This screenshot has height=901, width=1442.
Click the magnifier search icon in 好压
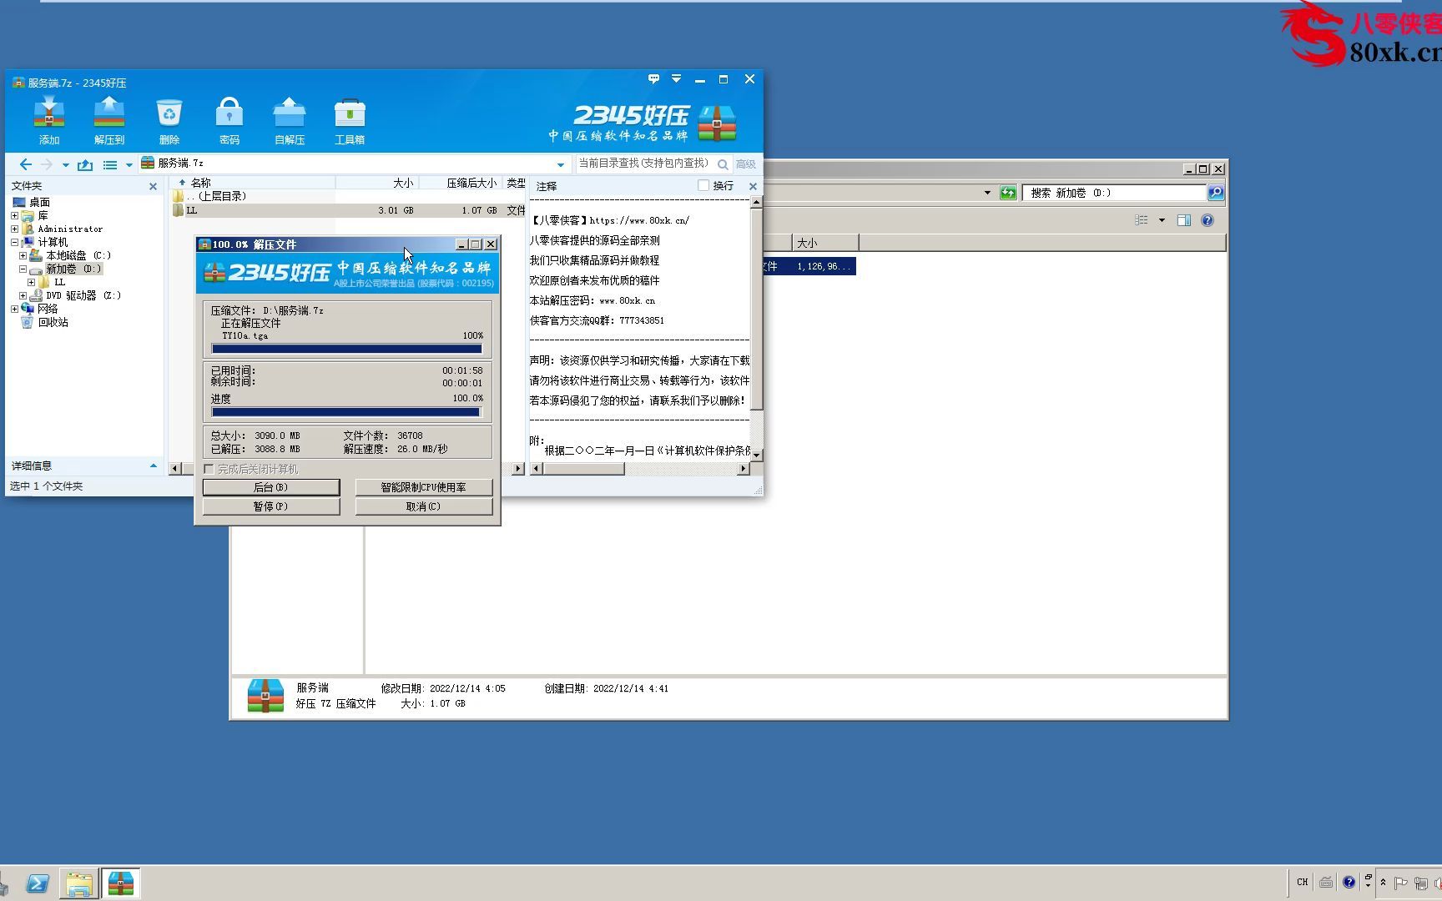coord(723,164)
